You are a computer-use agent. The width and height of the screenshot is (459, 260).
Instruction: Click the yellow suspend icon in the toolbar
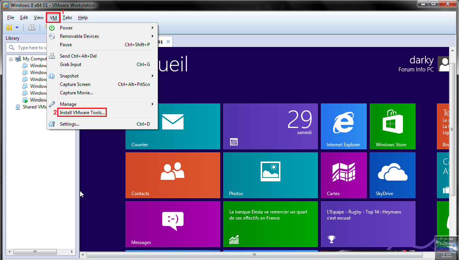click(x=9, y=27)
